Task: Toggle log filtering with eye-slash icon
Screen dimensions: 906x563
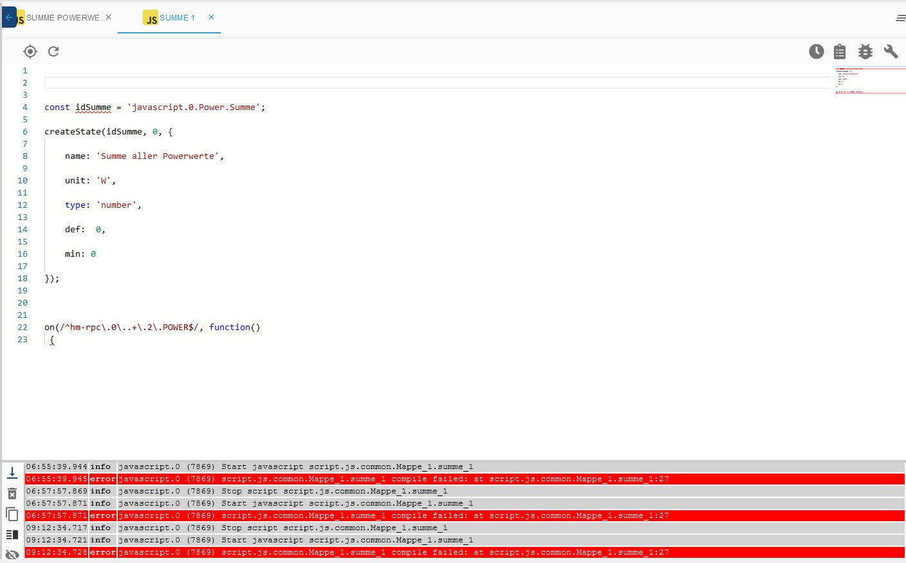Action: pos(12,554)
